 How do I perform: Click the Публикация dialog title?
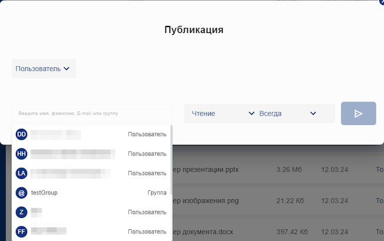coord(194,30)
